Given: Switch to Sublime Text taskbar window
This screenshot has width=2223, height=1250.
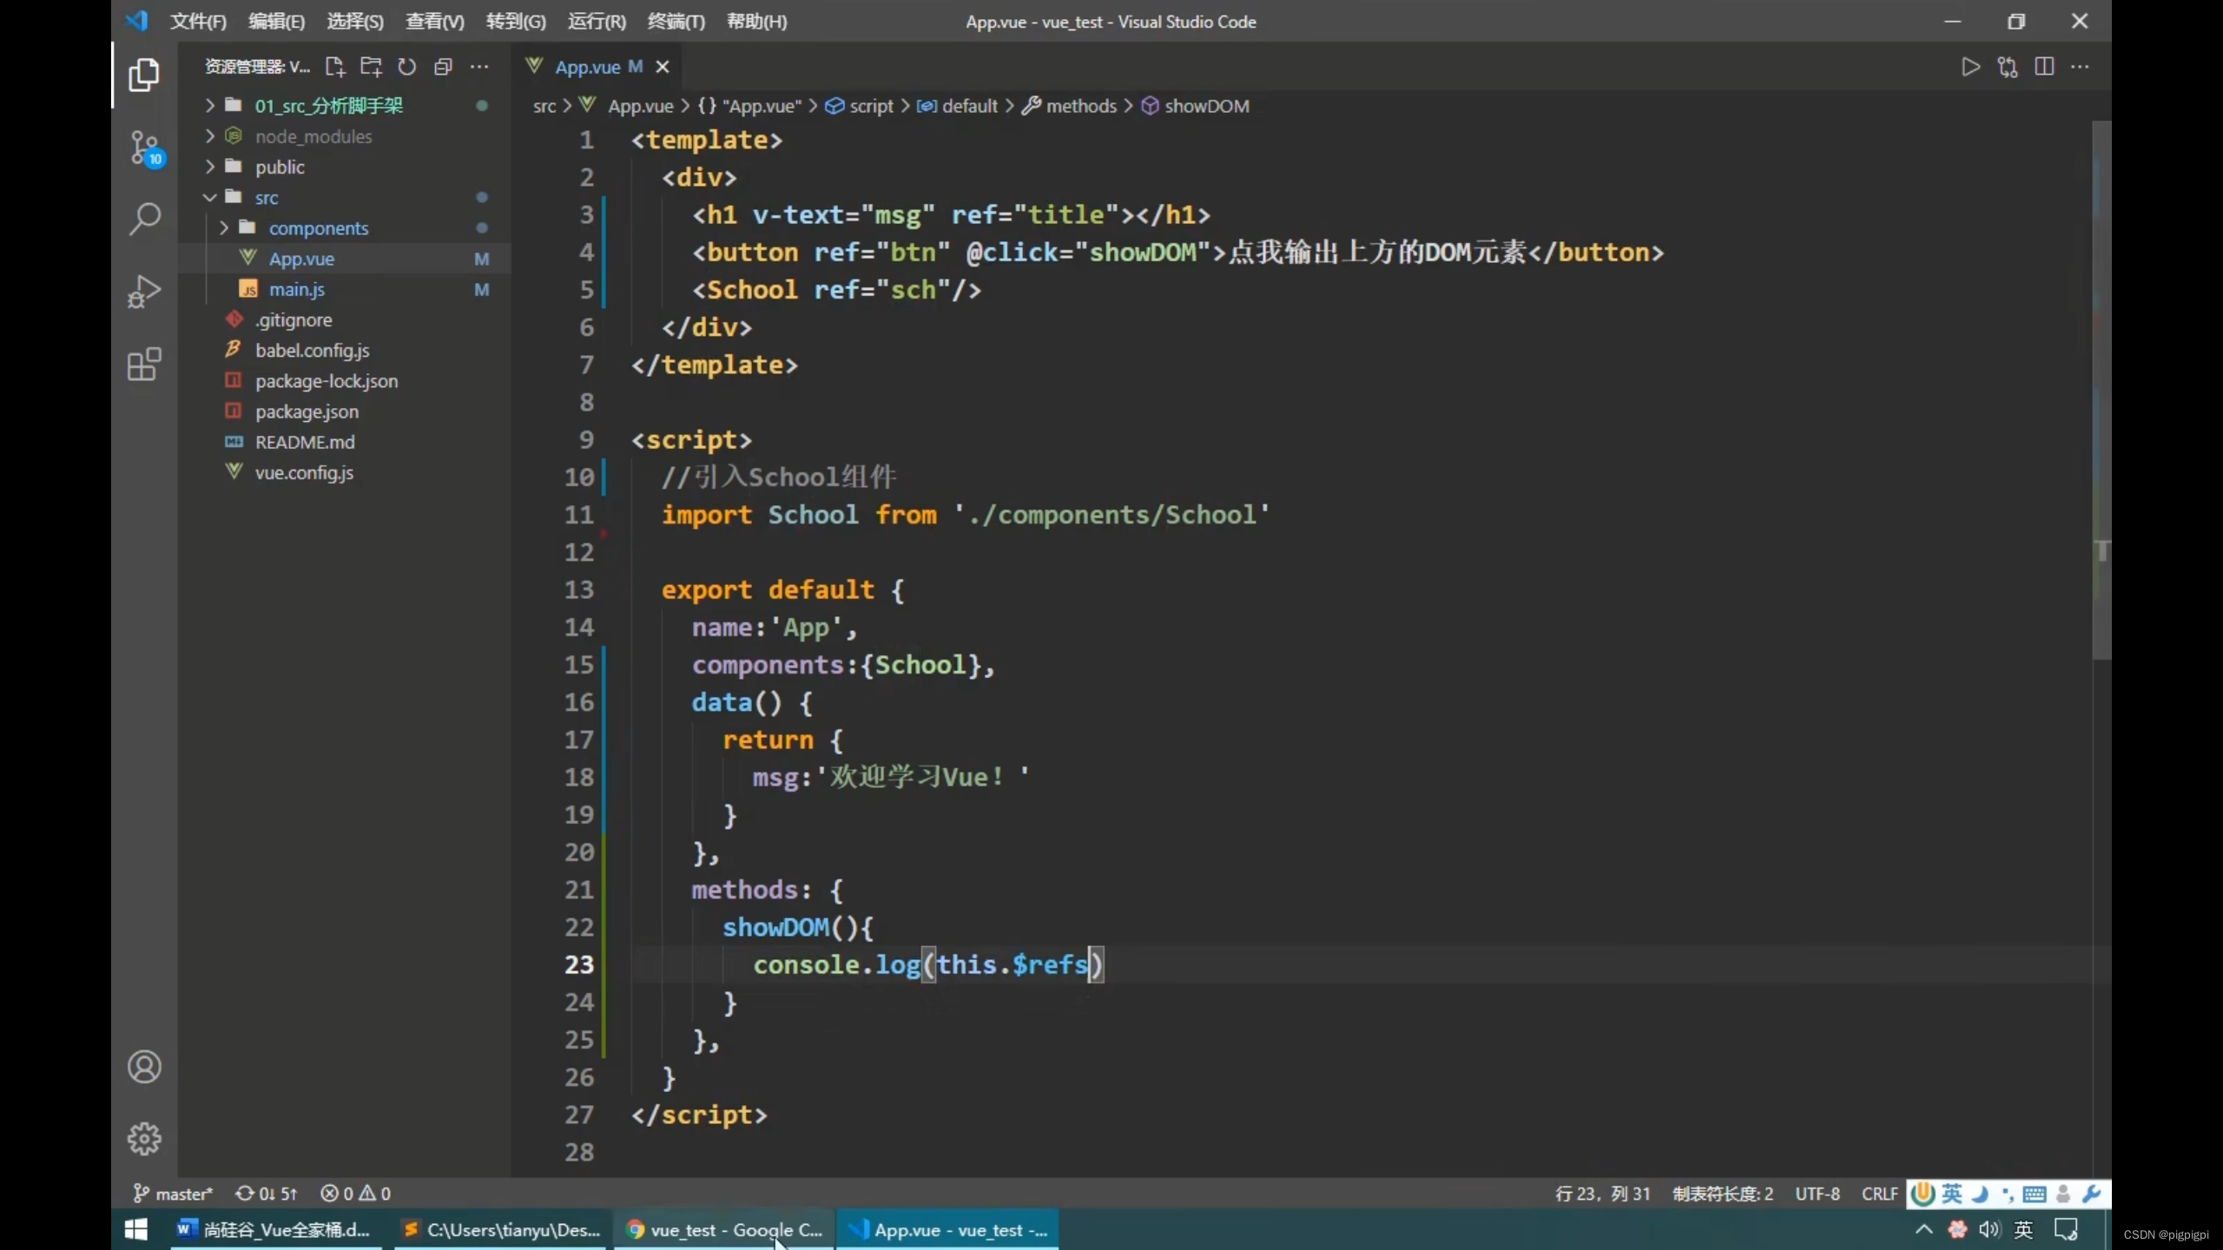Looking at the screenshot, I should 501,1229.
